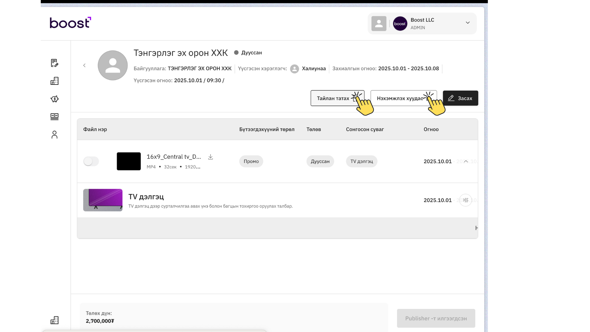Click the Тайлан татах button
590x332 pixels.
point(337,98)
